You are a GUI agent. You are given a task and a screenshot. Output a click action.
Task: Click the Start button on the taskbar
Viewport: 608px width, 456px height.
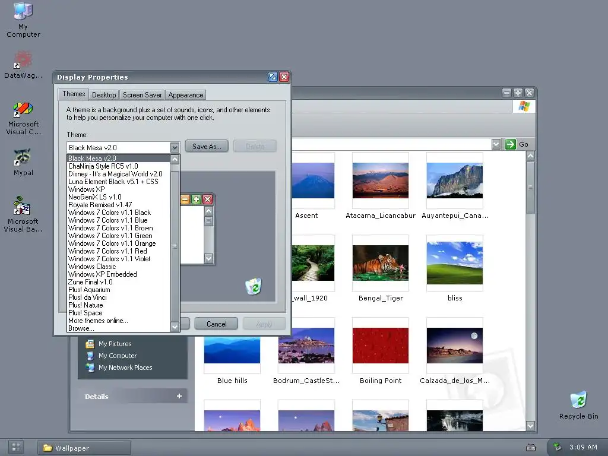(16, 447)
